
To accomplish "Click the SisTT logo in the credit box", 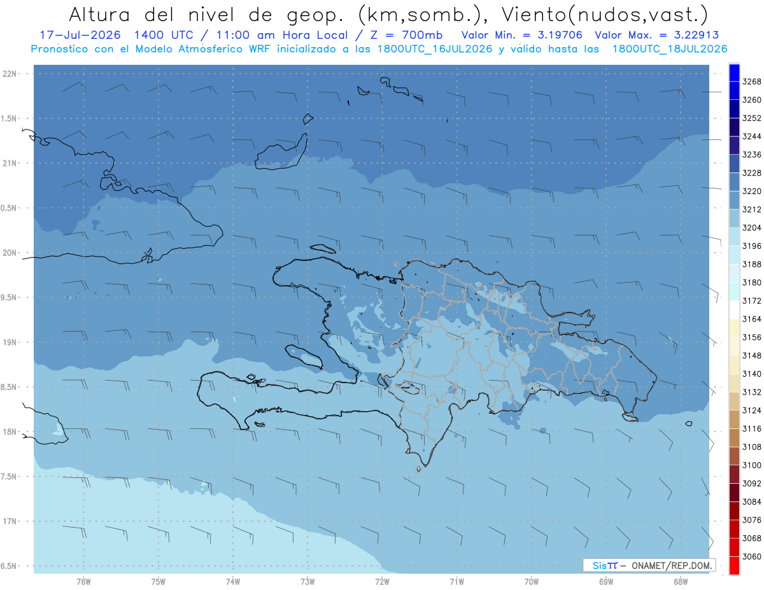I will pyautogui.click(x=605, y=565).
